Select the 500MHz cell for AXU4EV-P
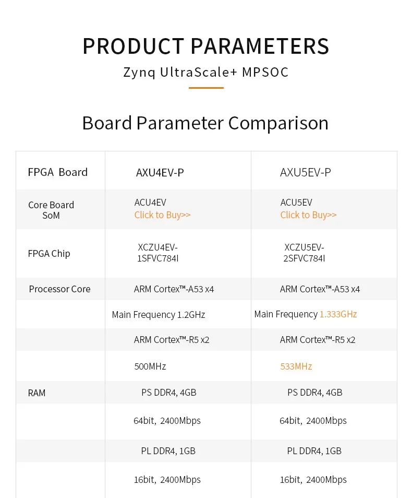412x498 pixels. point(150,366)
